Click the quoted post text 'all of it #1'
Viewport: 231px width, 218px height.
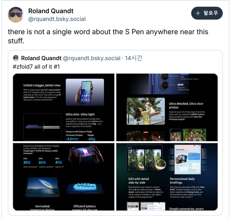[47, 67]
